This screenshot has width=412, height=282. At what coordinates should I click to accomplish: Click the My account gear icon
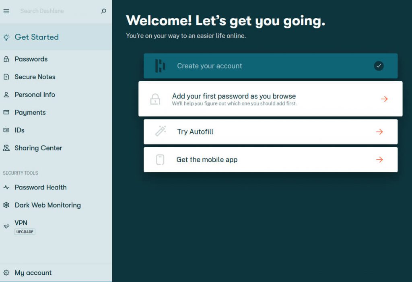coord(6,272)
